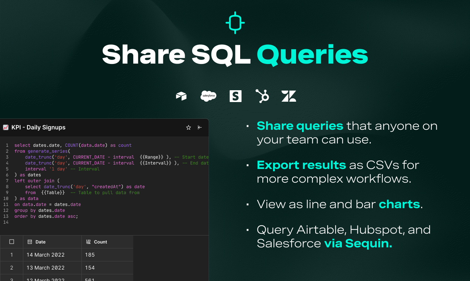470x281 pixels.
Task: Click the Airtable logo icon
Action: (x=181, y=96)
